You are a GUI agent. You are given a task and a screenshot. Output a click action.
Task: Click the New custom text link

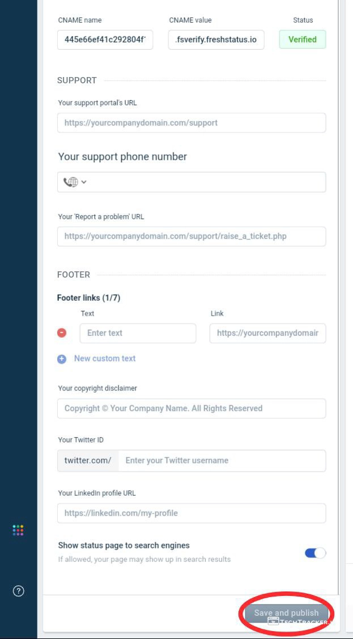pyautogui.click(x=105, y=359)
